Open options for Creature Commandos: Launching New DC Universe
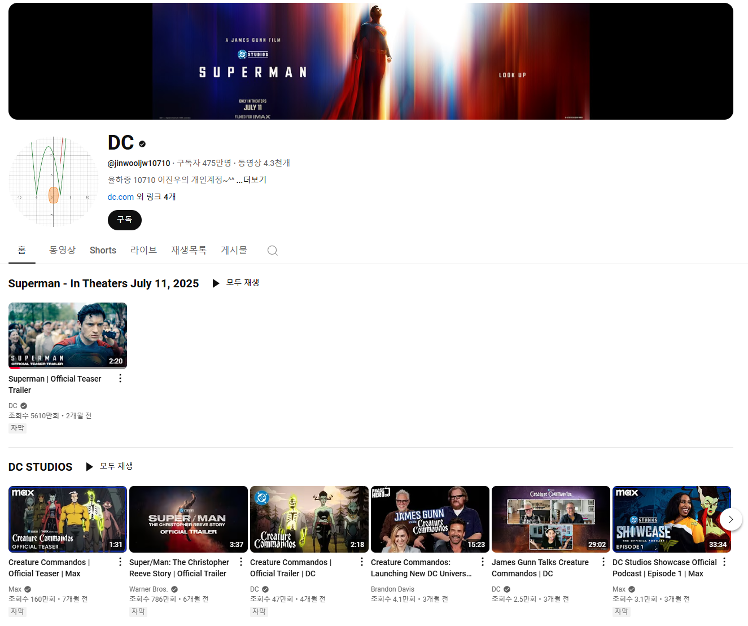The height and width of the screenshot is (626, 748). click(483, 562)
